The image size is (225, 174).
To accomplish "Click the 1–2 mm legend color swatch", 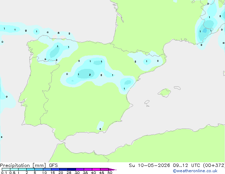I will coord(22,169).
